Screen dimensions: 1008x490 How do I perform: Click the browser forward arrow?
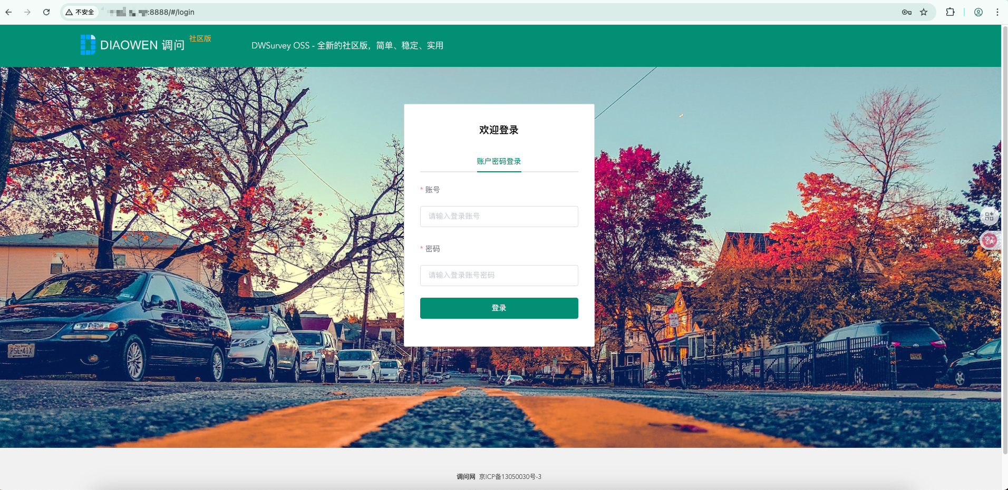coord(27,12)
